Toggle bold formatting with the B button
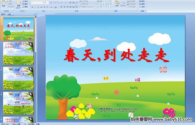Image resolution: width=195 pixels, height=125 pixels. pyautogui.click(x=32, y=7)
